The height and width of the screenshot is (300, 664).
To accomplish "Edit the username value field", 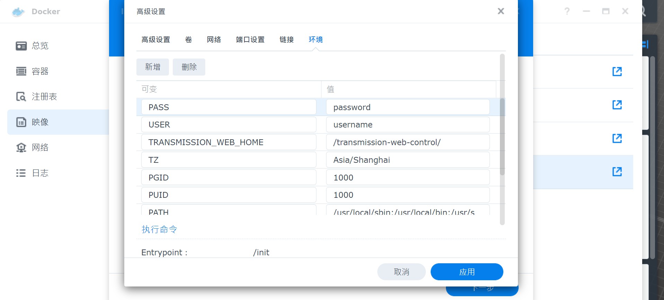I will coord(408,125).
